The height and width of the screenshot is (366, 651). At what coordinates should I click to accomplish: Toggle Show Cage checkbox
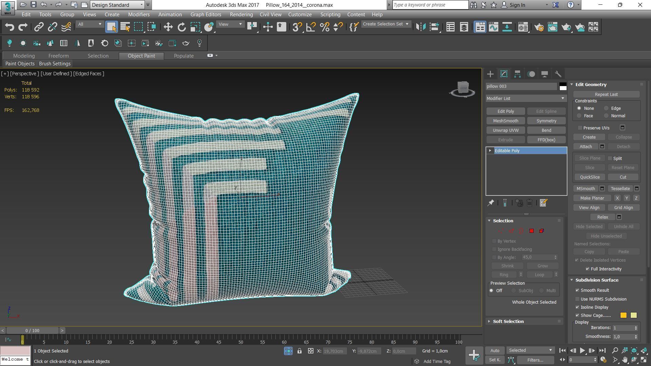click(577, 316)
